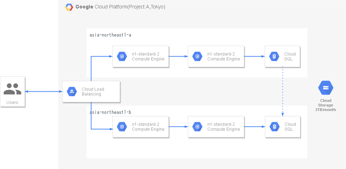Click the asia-northeast1-a zone label
Viewport: 346px width, 169px height.
pos(110,35)
